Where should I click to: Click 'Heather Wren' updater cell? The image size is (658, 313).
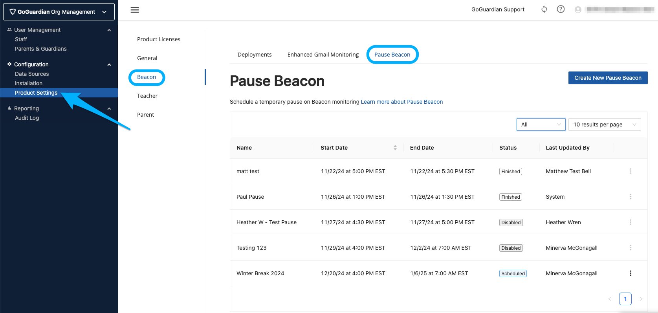[563, 222]
